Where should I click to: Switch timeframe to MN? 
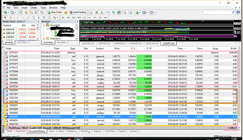click(105, 17)
